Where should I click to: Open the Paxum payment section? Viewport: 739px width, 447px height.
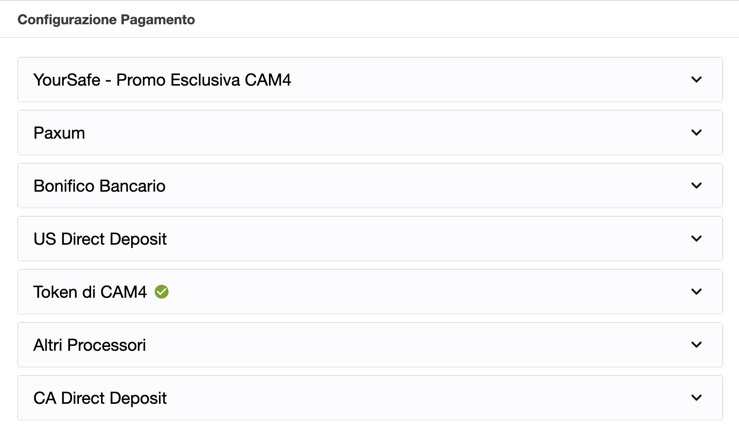click(x=370, y=133)
